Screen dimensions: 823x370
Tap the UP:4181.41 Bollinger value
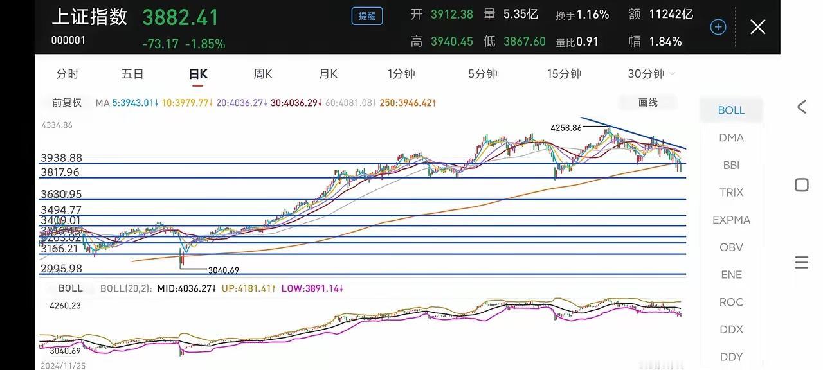pos(249,289)
